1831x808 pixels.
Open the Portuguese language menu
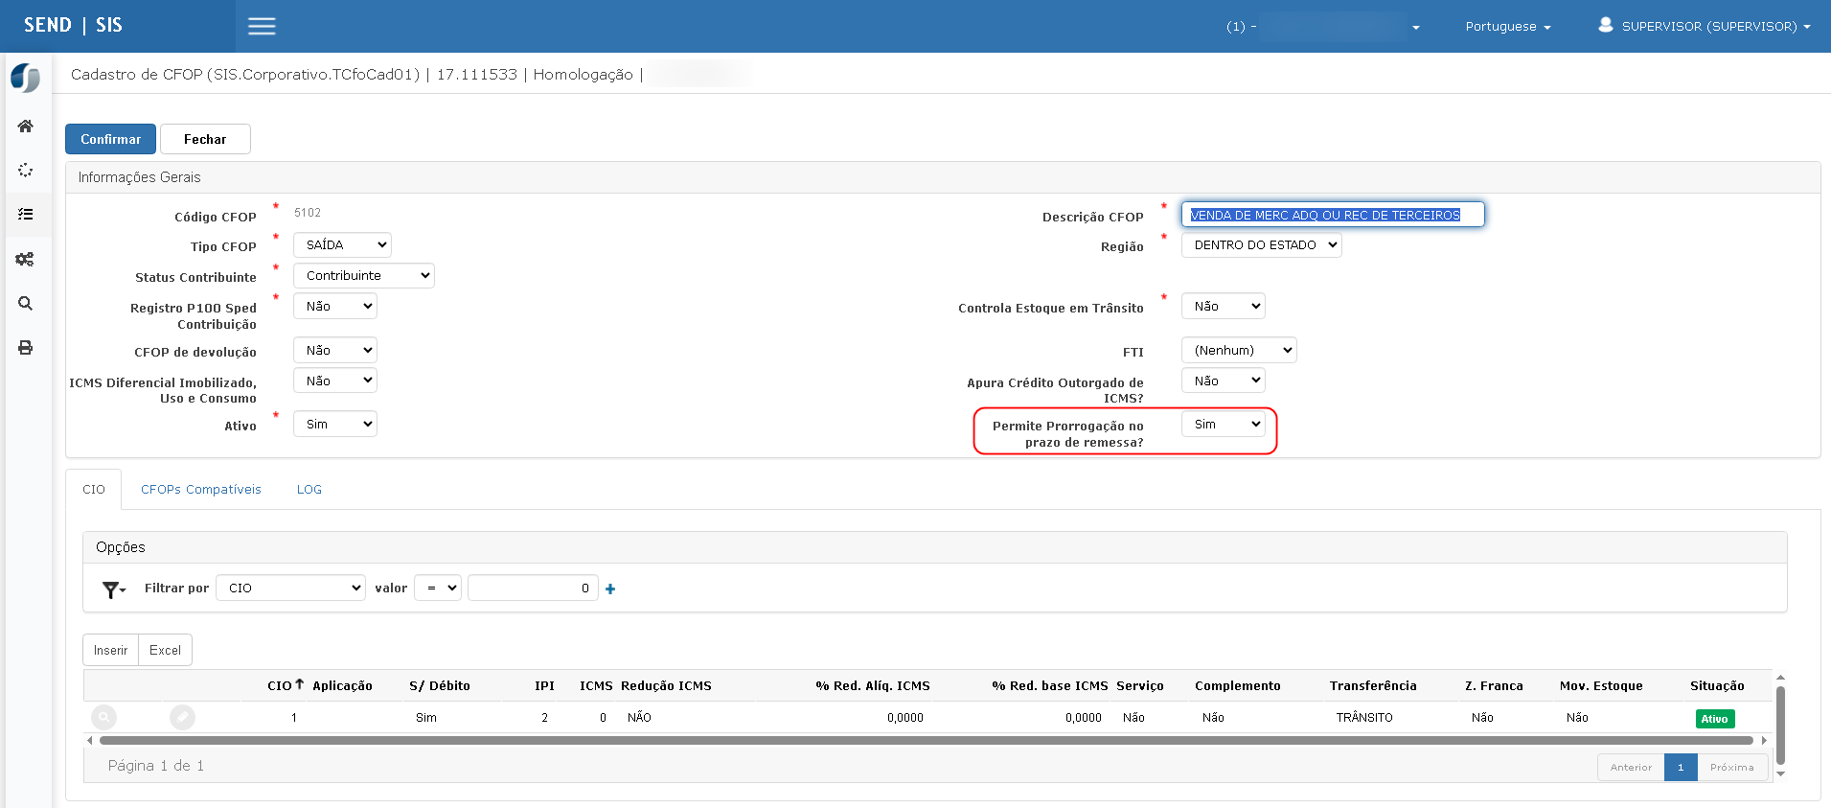tap(1507, 27)
